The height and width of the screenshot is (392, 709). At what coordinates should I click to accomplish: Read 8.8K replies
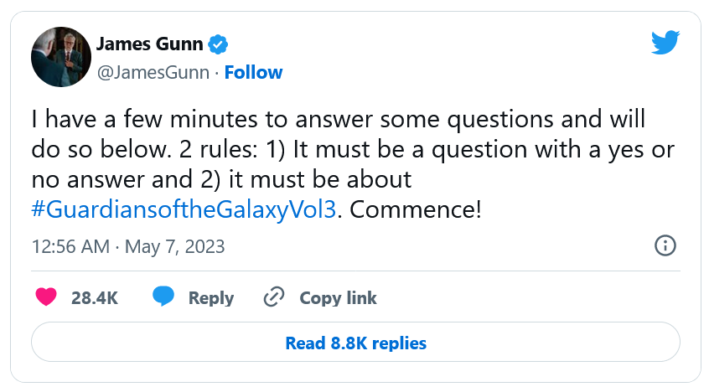pos(355,343)
